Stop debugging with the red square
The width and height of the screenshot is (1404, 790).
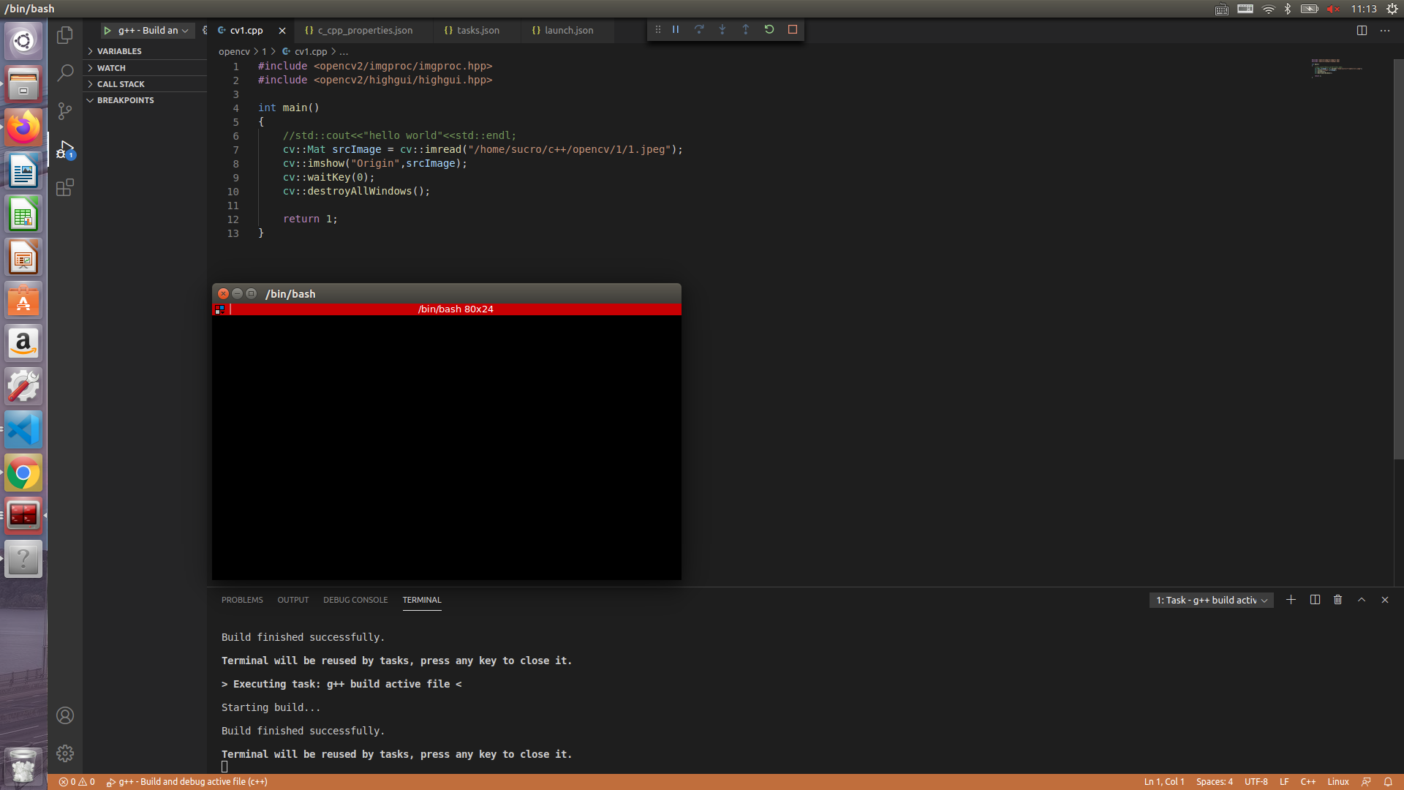(x=793, y=29)
